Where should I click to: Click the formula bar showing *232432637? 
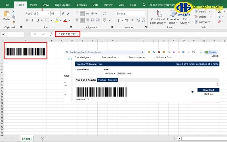(x=141, y=34)
